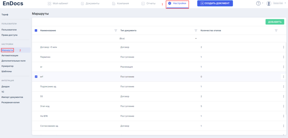
Task: Open three-dot menu for 55 row
Action: tap(283, 96)
